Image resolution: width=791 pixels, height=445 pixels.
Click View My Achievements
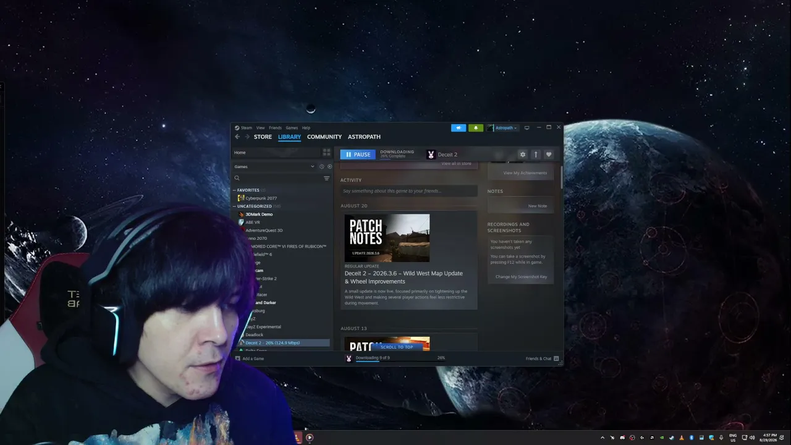pyautogui.click(x=525, y=173)
